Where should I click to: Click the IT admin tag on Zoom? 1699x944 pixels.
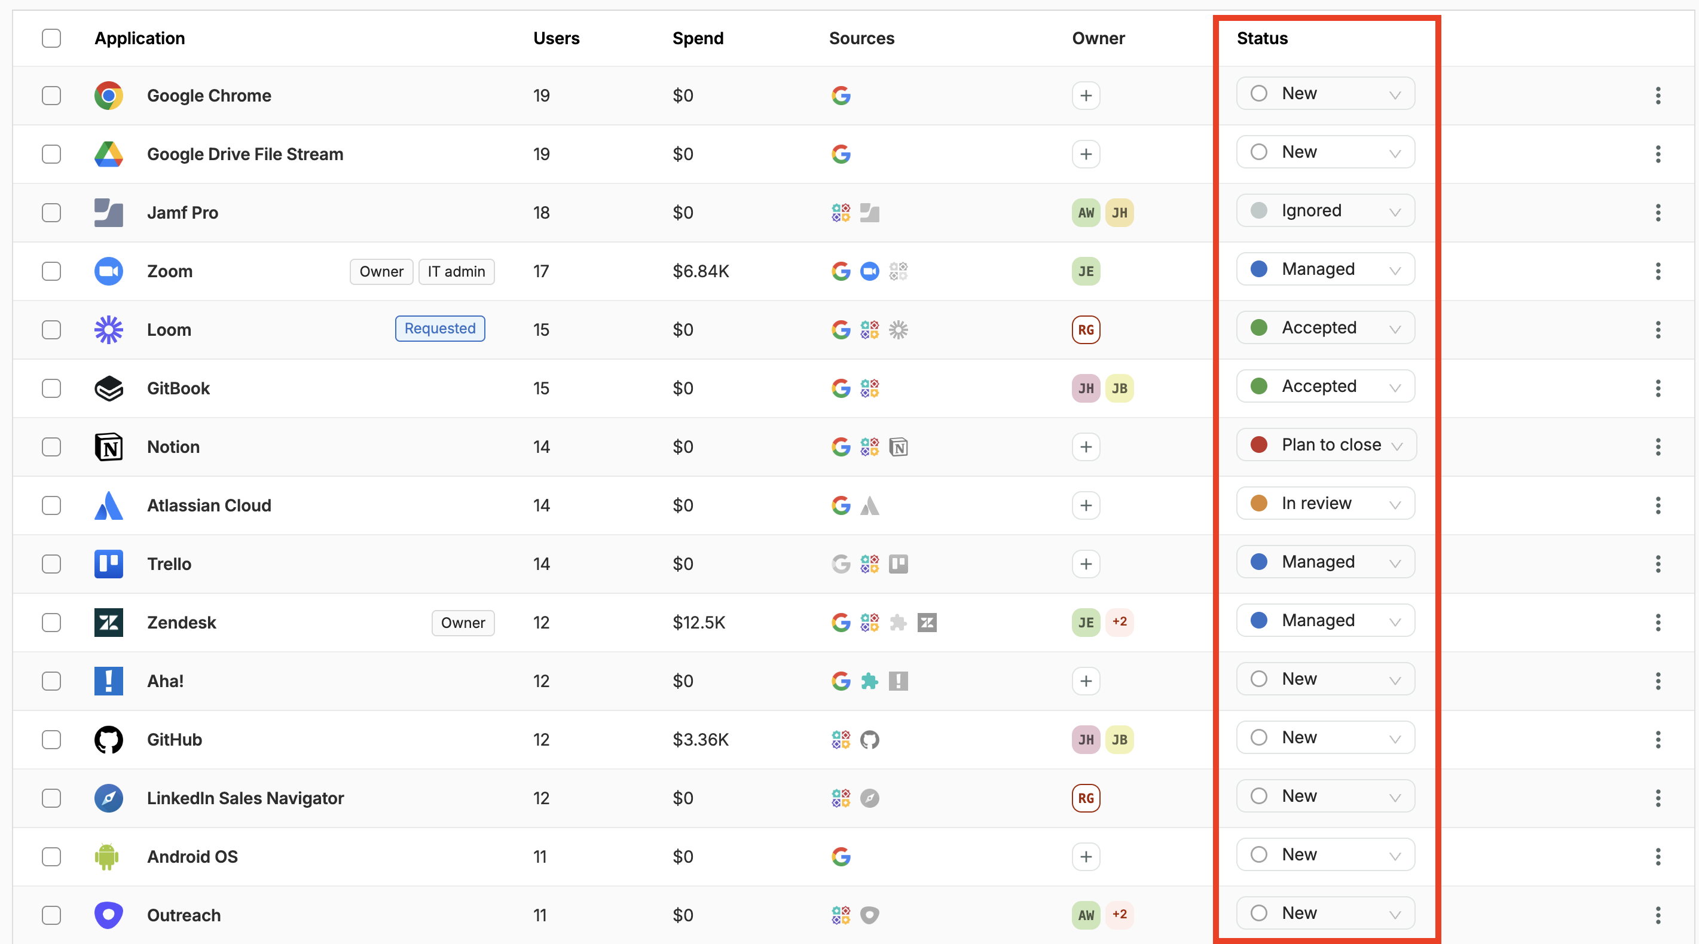click(x=456, y=272)
